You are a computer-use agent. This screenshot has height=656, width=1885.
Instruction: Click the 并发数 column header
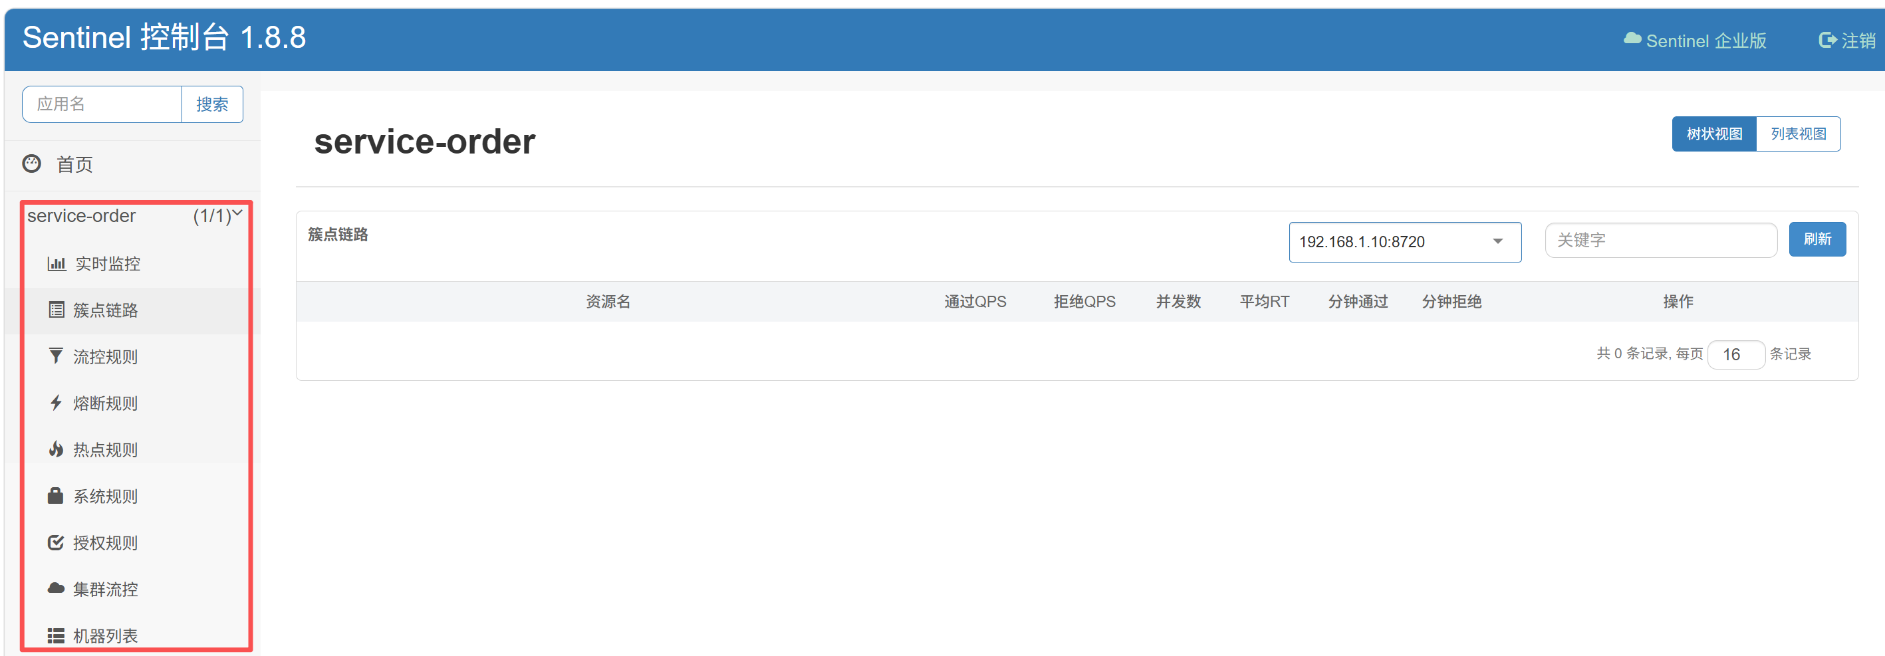pos(1178,301)
